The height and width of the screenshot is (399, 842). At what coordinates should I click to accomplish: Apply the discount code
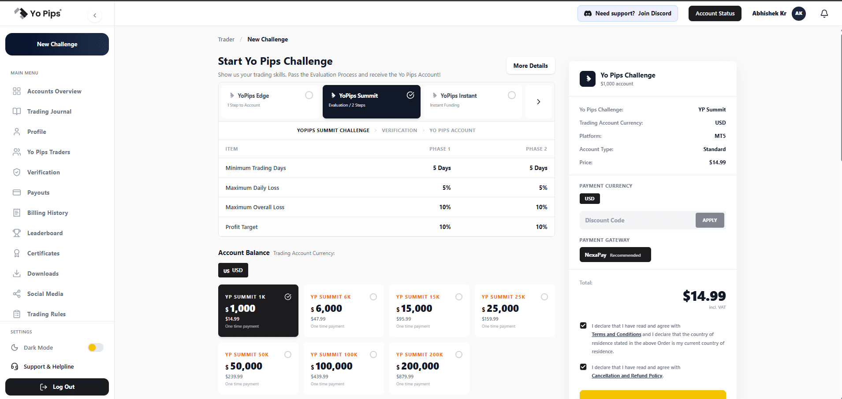point(710,220)
